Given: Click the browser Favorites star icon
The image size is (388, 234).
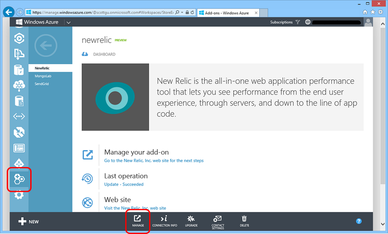Looking at the screenshot, I should (373, 12).
